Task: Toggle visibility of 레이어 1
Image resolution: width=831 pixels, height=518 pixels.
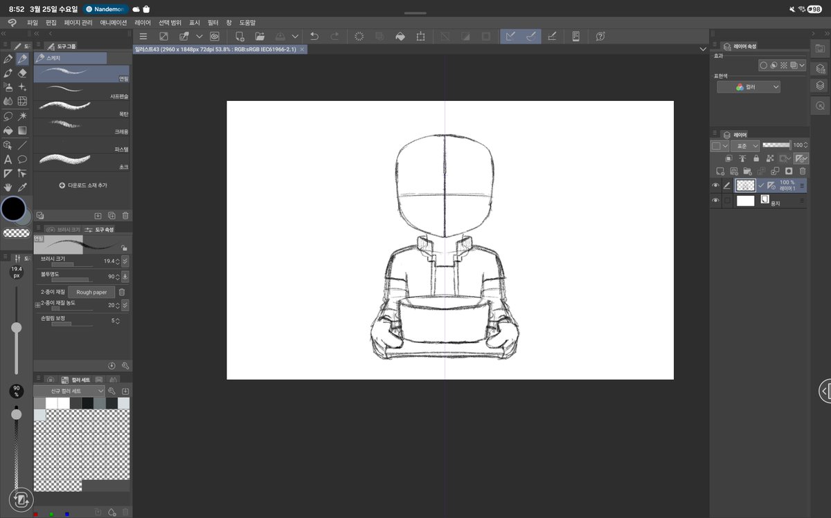Action: coord(715,185)
